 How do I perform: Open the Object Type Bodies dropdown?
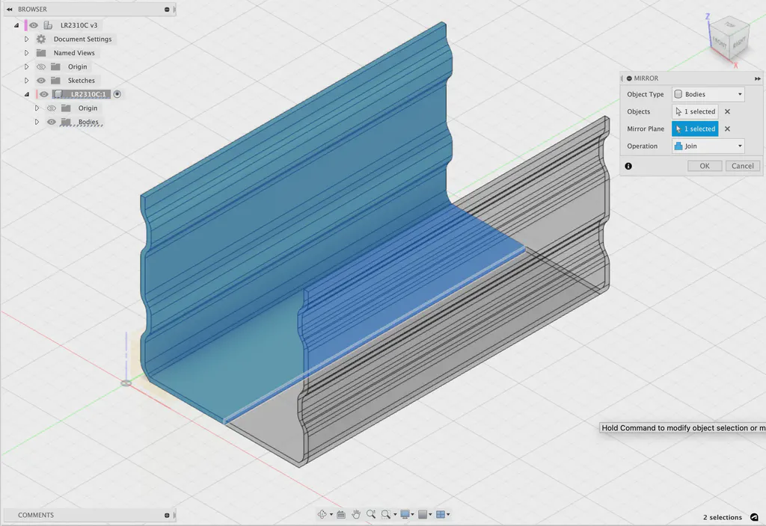(708, 94)
